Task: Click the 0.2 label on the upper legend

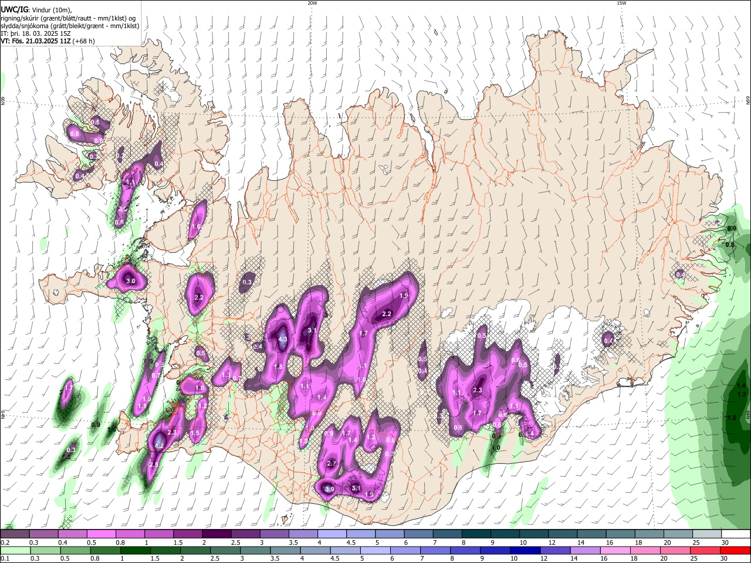Action: coord(5,542)
